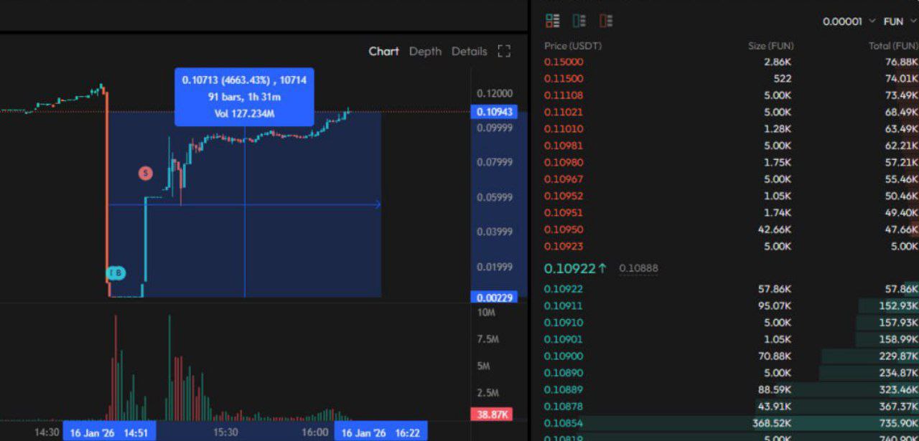Select bid price 0.10878
This screenshot has height=441, width=919.
coord(564,407)
